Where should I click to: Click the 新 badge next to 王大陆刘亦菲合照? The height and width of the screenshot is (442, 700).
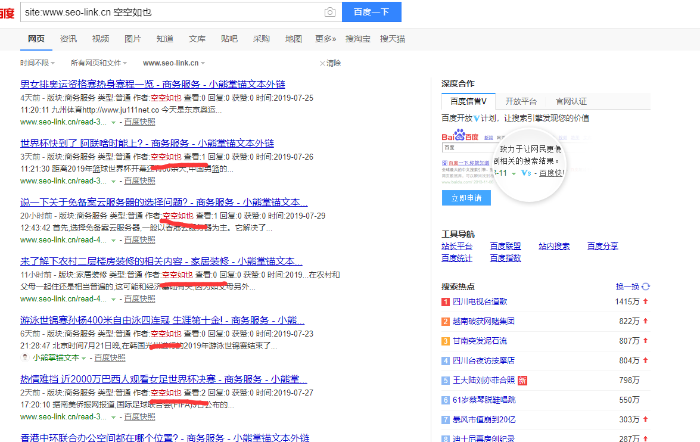point(522,381)
